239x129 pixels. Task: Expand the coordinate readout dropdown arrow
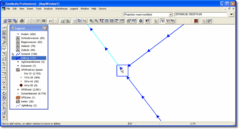tap(231, 14)
